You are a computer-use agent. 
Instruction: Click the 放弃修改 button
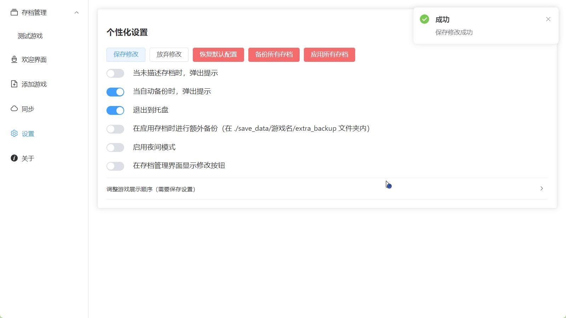pos(169,54)
